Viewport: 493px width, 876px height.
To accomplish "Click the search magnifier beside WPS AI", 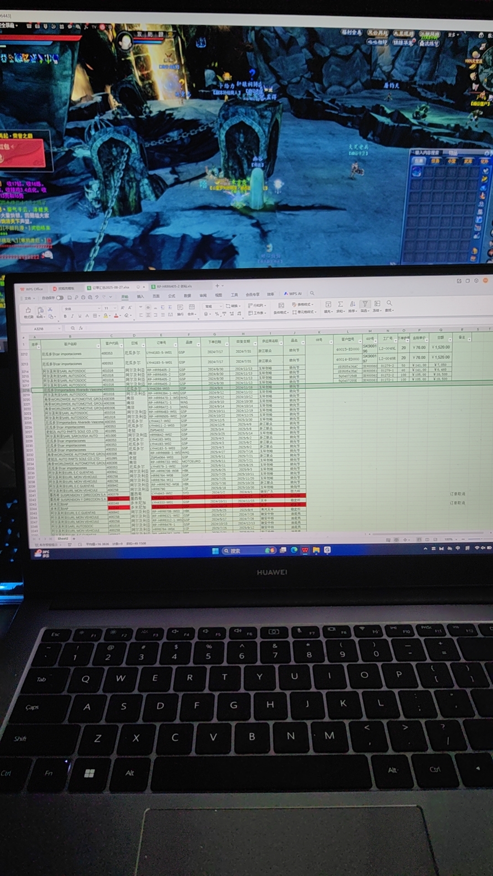I will coord(312,294).
